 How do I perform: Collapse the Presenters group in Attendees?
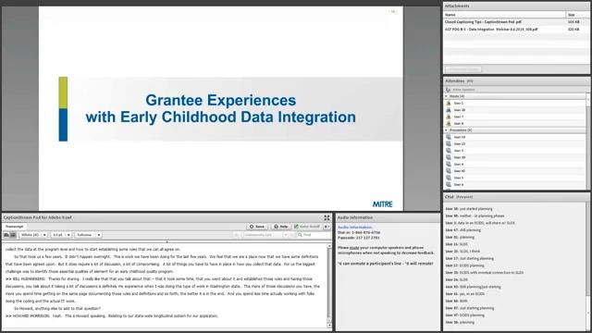point(446,130)
